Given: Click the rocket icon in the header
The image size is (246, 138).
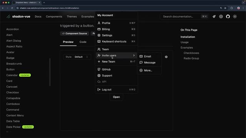Looking at the screenshot, I should coord(214,16).
